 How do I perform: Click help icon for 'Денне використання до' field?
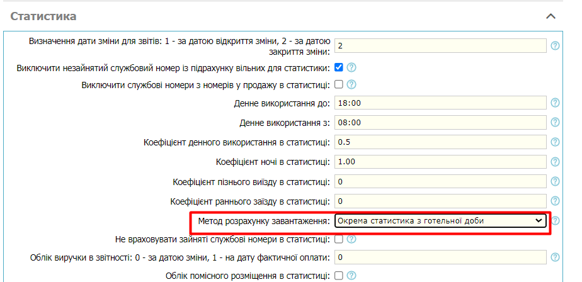click(555, 103)
